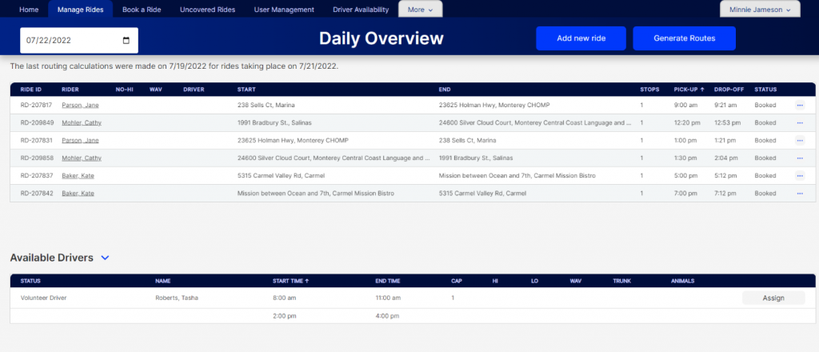Open actions menu for ride RD-207837
This screenshot has height=352, width=819.
[799, 175]
